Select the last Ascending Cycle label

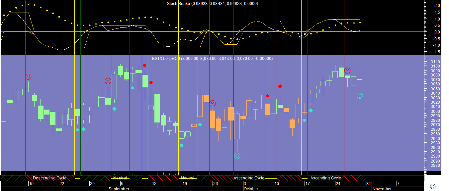pyautogui.click(x=325, y=178)
